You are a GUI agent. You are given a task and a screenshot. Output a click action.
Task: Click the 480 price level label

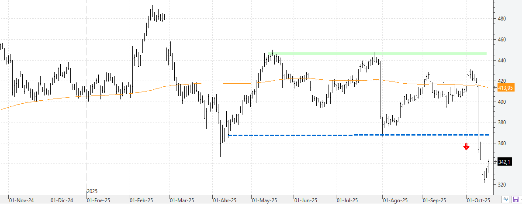pos(501,19)
